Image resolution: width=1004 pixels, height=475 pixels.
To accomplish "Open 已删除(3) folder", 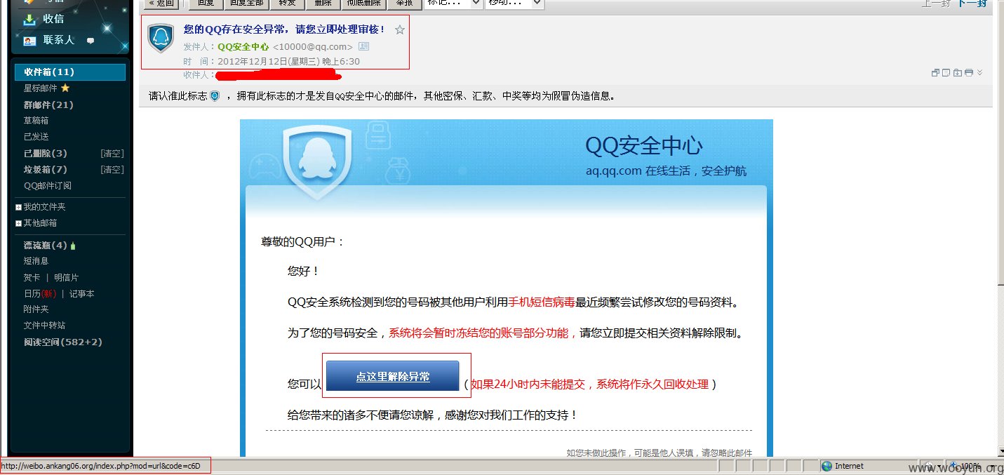I will pyautogui.click(x=46, y=154).
